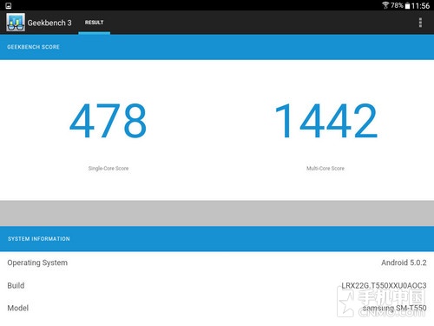This screenshot has width=434, height=326.
Task: Tap the Wi-Fi status icon
Action: tap(385, 5)
